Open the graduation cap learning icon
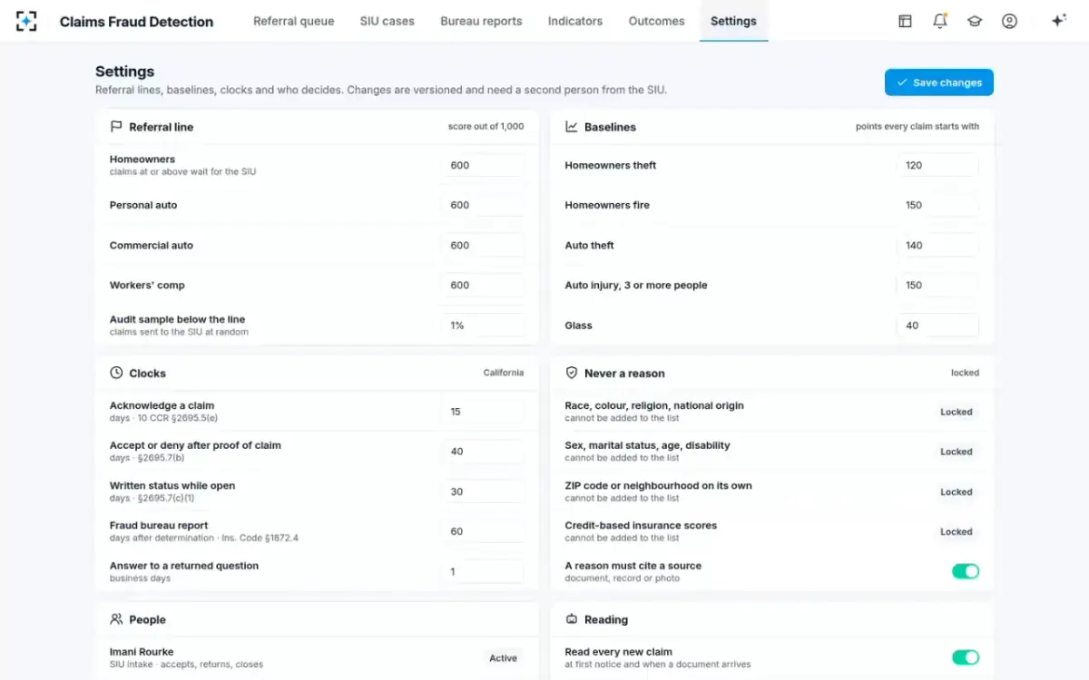Screen dimensions: 1089x680 tap(975, 21)
